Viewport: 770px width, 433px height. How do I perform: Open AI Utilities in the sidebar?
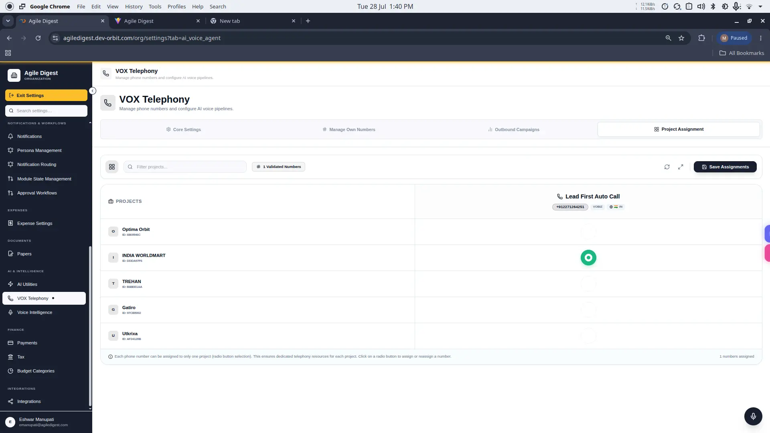point(44,284)
